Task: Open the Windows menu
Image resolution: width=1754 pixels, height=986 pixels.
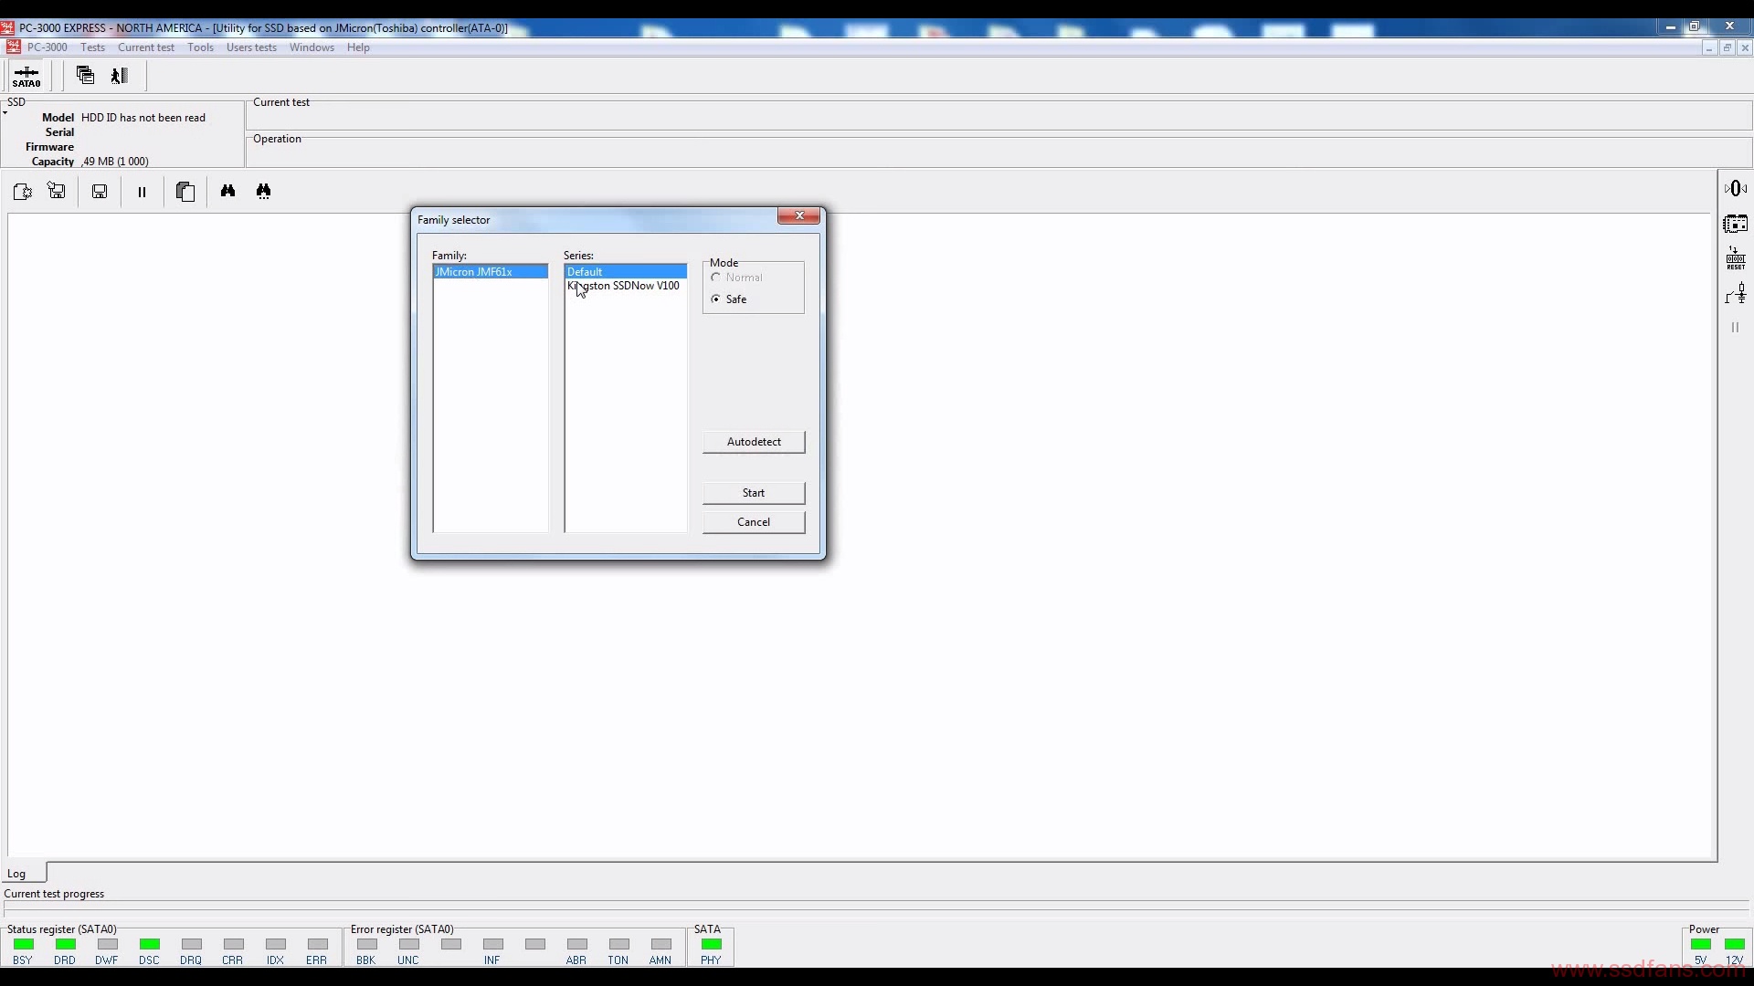Action: 312,47
